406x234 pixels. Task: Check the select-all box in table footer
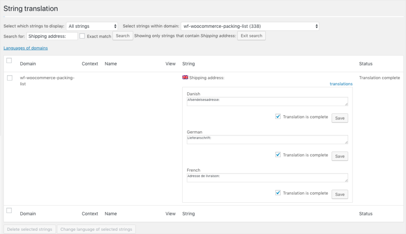point(10,211)
